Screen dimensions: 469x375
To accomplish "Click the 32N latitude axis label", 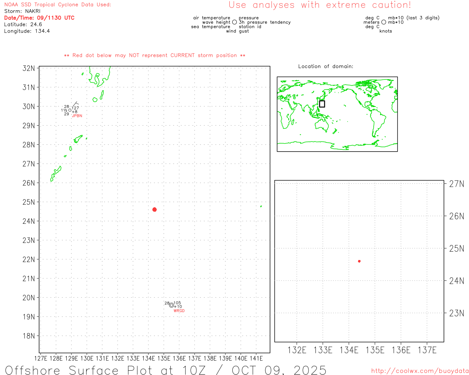I will point(29,68).
